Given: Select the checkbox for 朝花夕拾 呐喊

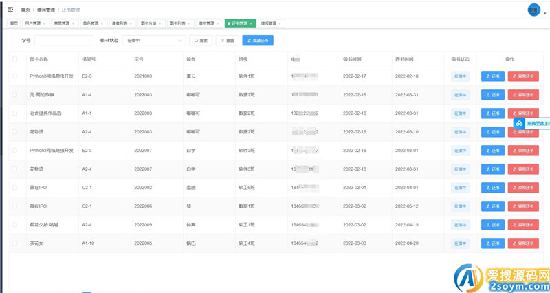Looking at the screenshot, I should (15, 224).
